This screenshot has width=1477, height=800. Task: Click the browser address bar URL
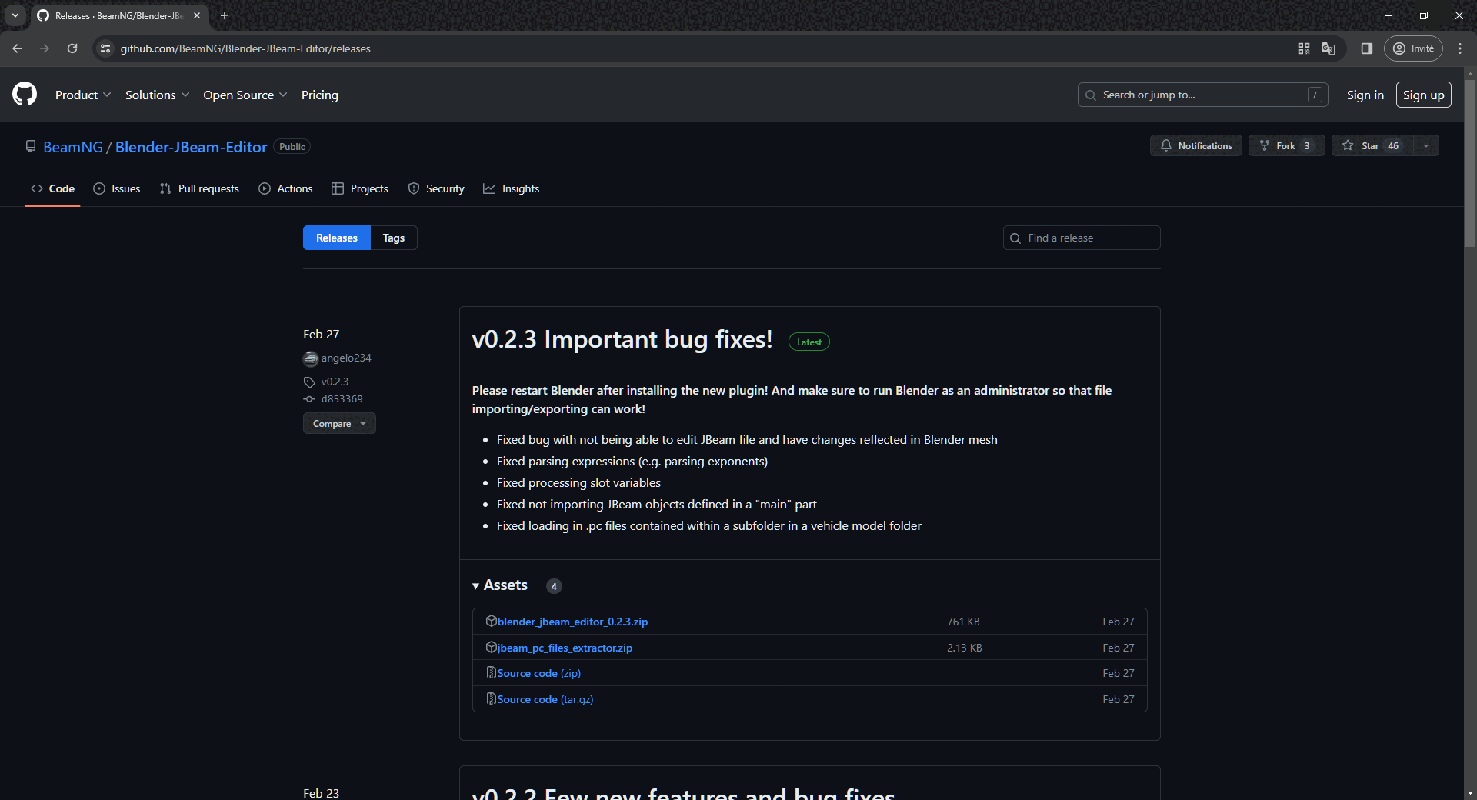pos(245,48)
